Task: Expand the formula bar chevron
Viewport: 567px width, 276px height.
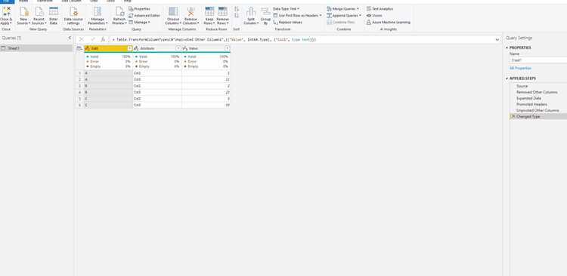Action: (497, 39)
